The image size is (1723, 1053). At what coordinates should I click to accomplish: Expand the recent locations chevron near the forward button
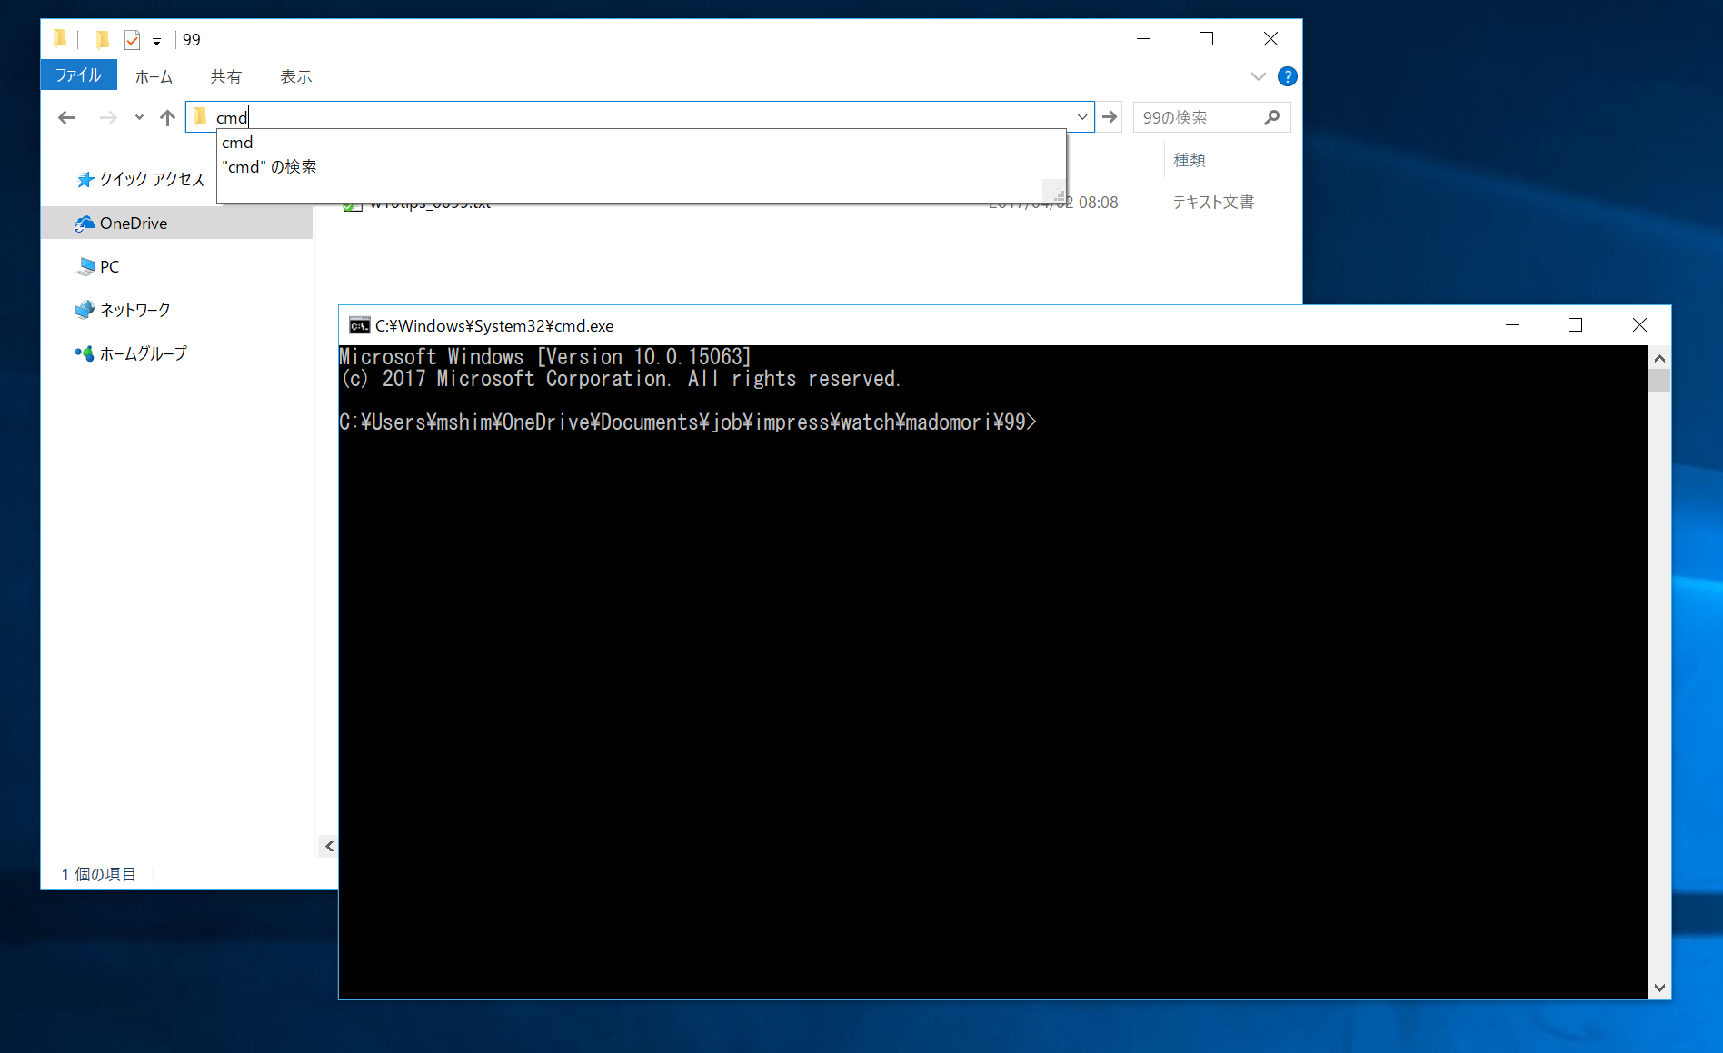138,117
